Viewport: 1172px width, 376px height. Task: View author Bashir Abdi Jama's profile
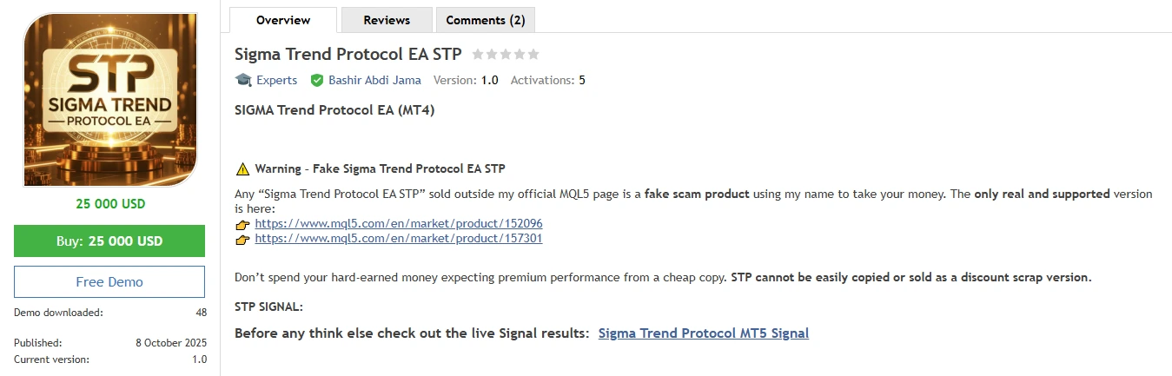pos(374,80)
